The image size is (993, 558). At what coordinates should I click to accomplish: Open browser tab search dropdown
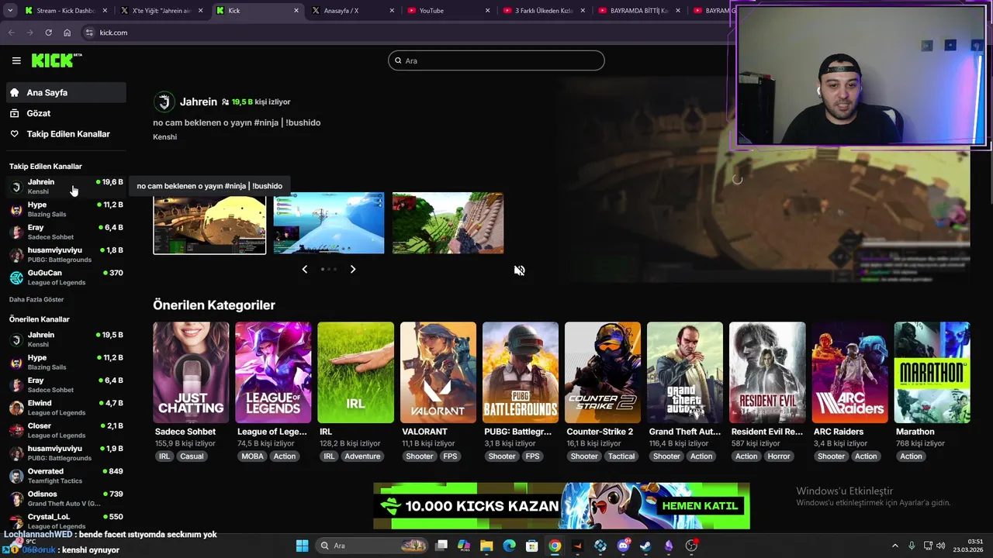(x=9, y=11)
